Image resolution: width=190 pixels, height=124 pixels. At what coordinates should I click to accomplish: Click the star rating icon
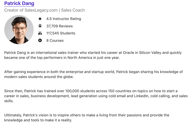point(40,19)
